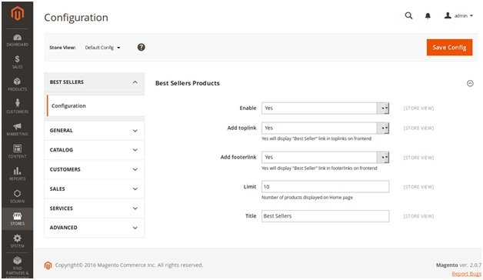Open notifications bell icon
The image size is (483, 280).
coord(428,16)
